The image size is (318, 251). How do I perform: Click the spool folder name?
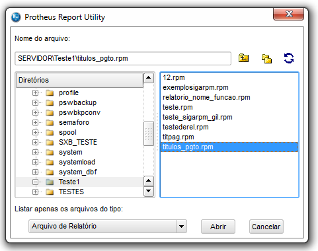click(67, 133)
